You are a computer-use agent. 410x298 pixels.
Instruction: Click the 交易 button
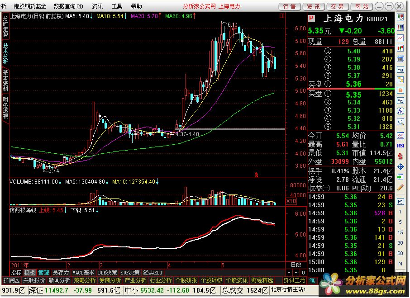[x=337, y=6]
